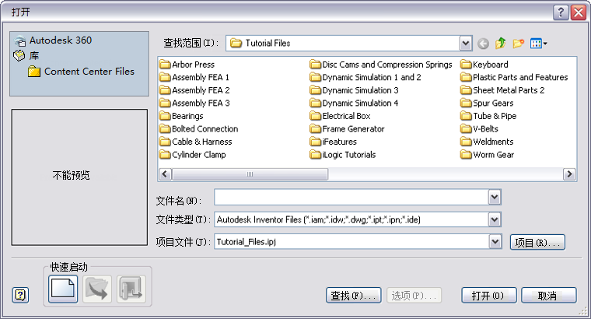591x319 pixels.
Task: Click the back navigation arrow icon
Action: (x=484, y=44)
